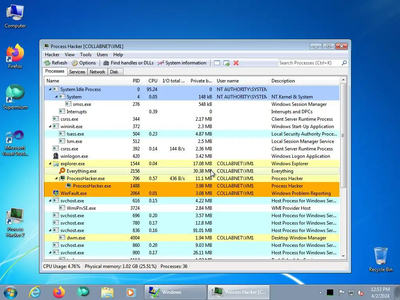Sort by the Name column header
This screenshot has height=300, width=400.
84,80
